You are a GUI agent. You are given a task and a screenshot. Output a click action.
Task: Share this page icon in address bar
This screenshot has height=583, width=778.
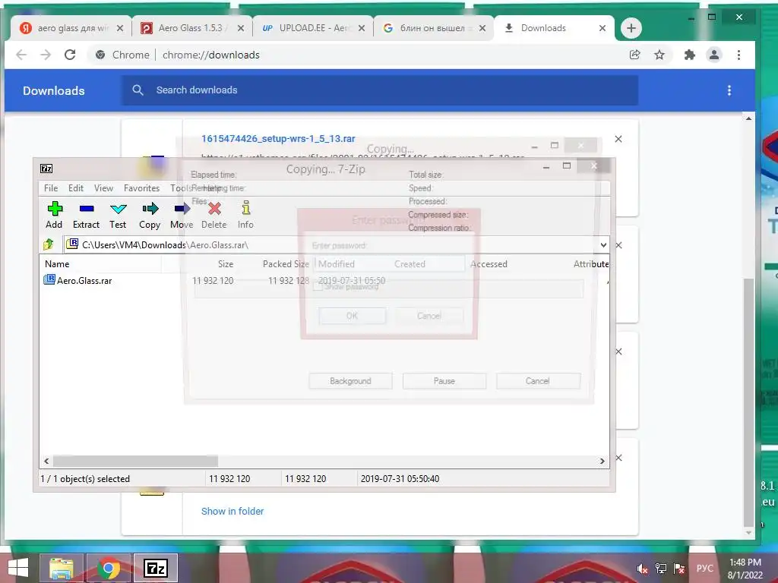click(x=634, y=55)
